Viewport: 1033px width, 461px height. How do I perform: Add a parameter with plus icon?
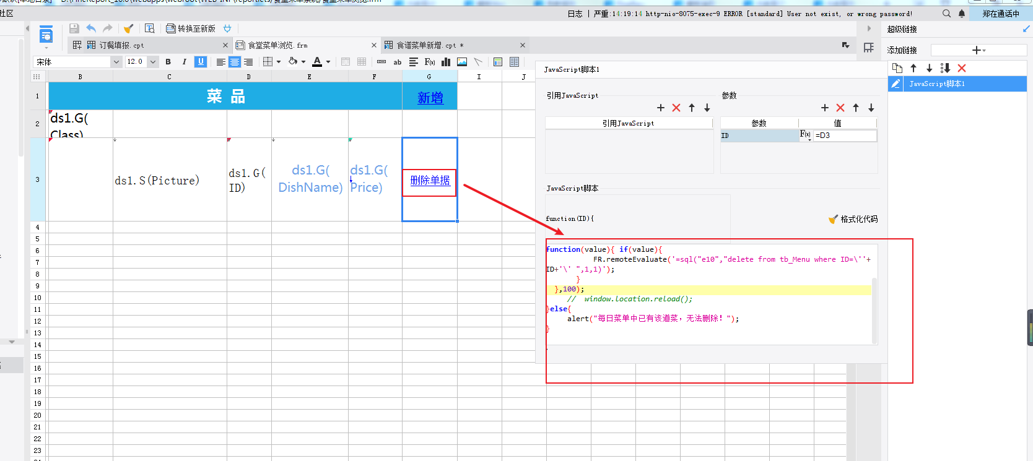coord(825,108)
